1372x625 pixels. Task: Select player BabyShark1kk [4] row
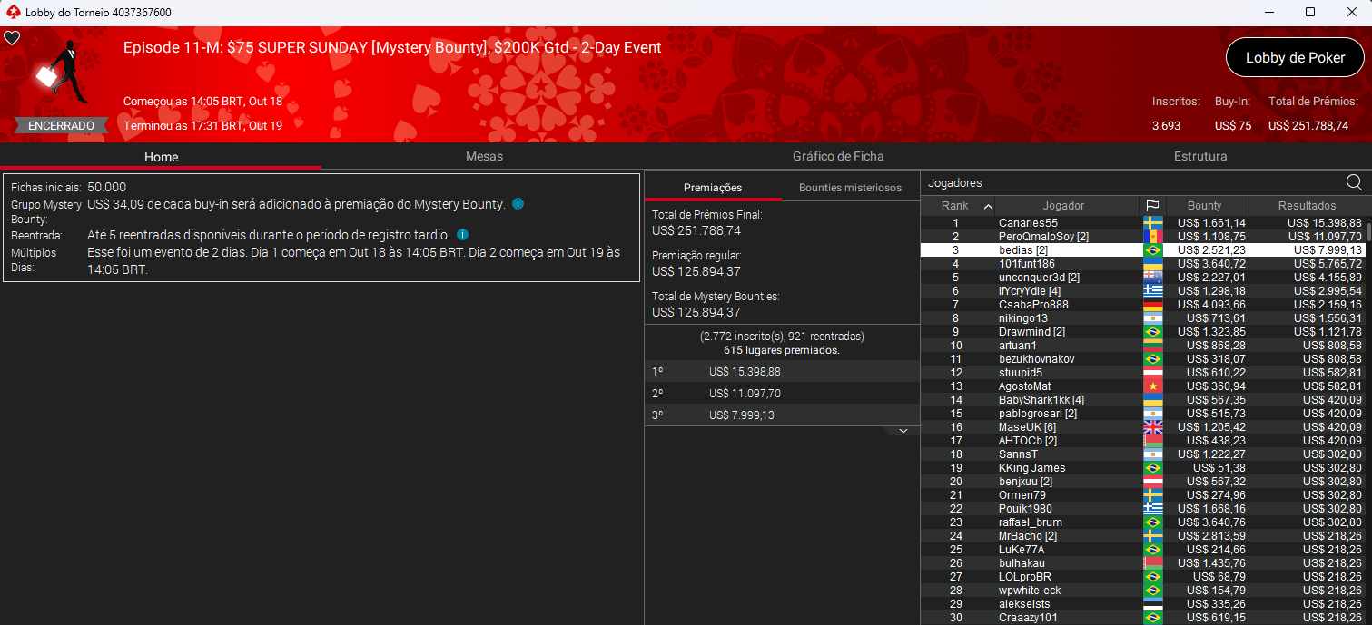click(x=1144, y=400)
